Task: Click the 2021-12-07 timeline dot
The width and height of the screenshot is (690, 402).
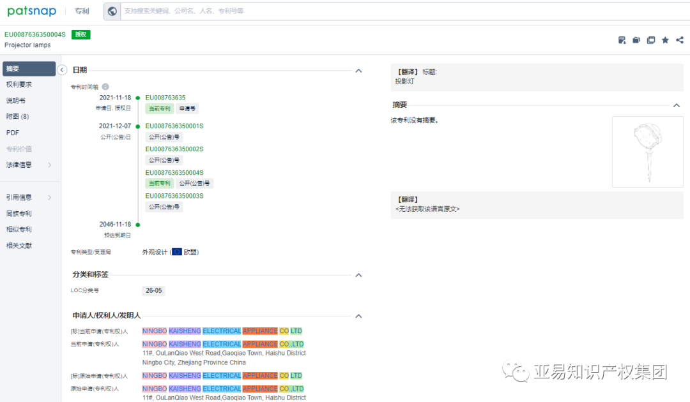Action: tap(138, 126)
